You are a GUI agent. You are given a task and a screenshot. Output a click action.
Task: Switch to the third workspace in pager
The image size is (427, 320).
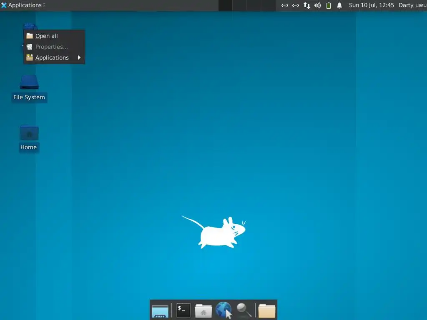254,5
